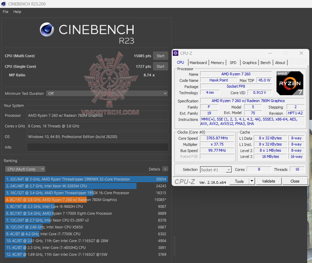Start the CPU Single Core test
The height and width of the screenshot is (263, 312).
pyautogui.click(x=160, y=66)
